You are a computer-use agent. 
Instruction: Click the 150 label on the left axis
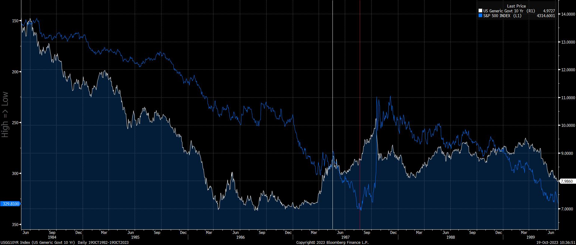[15, 21]
